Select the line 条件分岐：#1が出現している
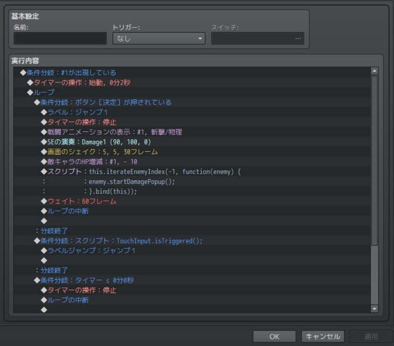The height and width of the screenshot is (346, 394). (x=192, y=73)
